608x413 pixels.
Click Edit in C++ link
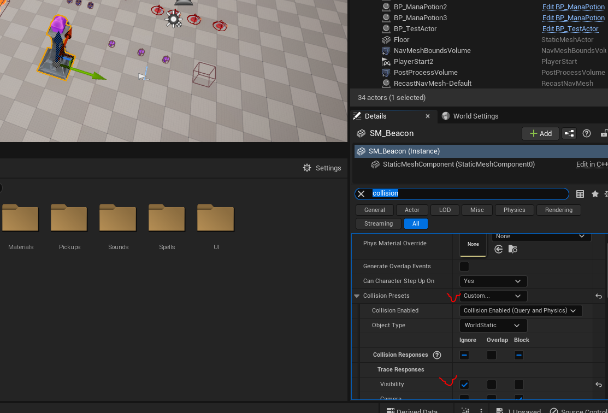tap(592, 164)
